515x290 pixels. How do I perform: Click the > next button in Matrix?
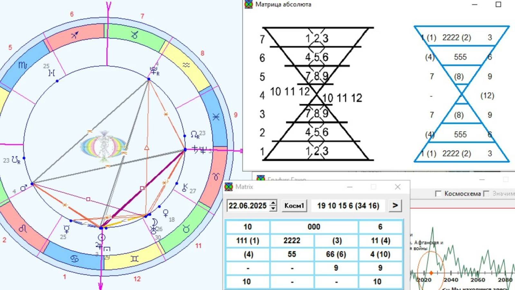point(395,205)
